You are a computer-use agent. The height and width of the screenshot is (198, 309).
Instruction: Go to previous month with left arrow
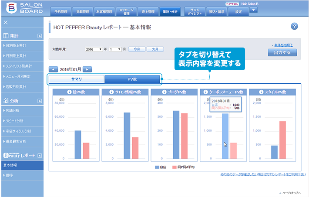point(53,69)
